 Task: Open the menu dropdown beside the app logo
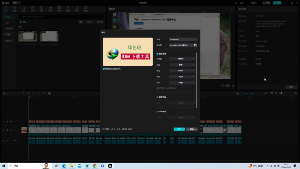click(x=16, y=3)
